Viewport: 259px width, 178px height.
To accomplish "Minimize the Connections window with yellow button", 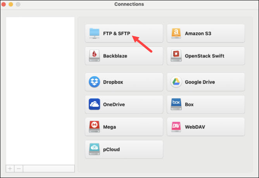I will pos(11,4).
